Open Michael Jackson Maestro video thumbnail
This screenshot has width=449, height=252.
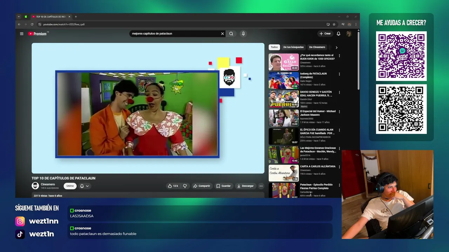pyautogui.click(x=283, y=118)
